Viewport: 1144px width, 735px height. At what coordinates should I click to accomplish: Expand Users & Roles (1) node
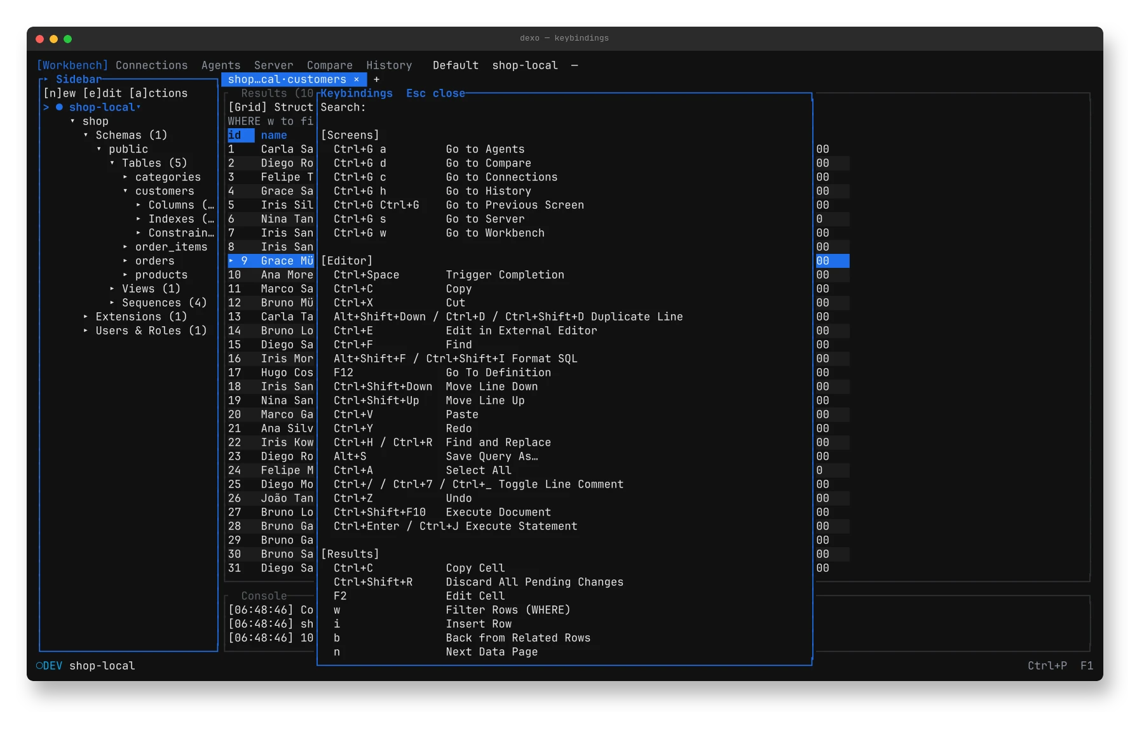coord(86,331)
